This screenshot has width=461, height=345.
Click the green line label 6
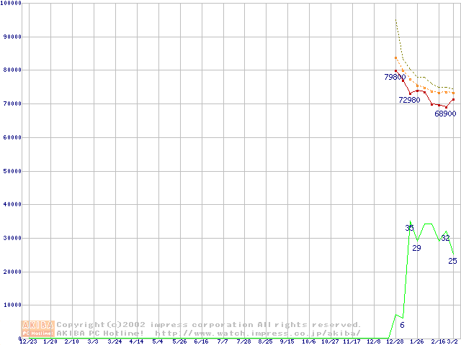pyautogui.click(x=402, y=326)
